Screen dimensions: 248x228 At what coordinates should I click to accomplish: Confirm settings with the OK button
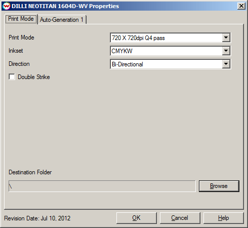click(136, 218)
